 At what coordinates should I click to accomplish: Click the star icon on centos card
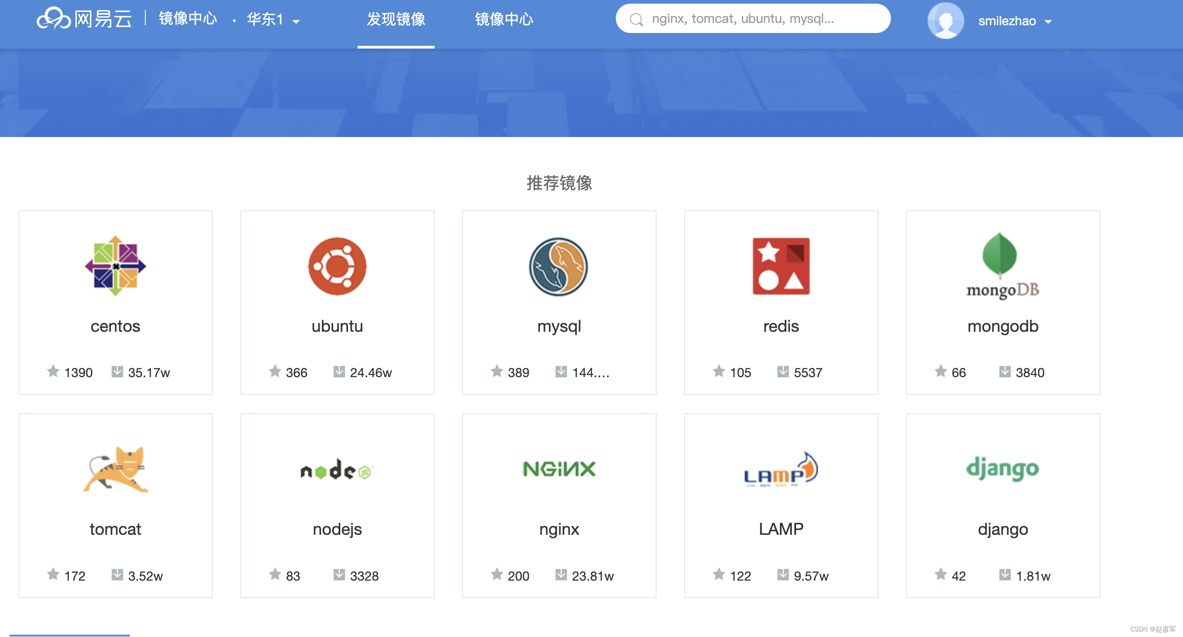(53, 371)
